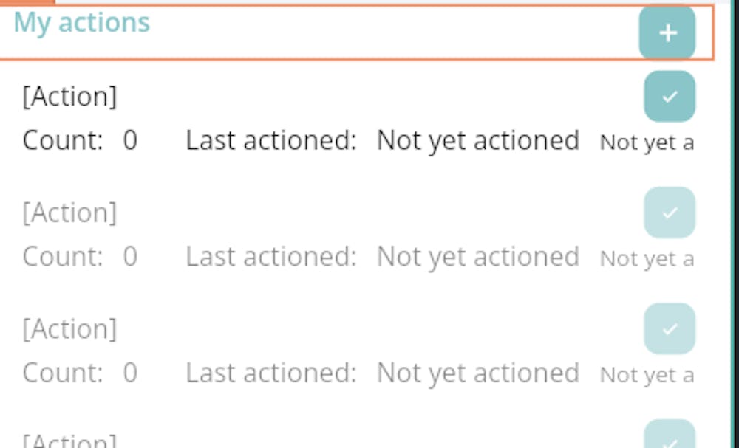Select second action's Not yet actioned value
Viewport: 739px width, 448px height.
point(478,256)
